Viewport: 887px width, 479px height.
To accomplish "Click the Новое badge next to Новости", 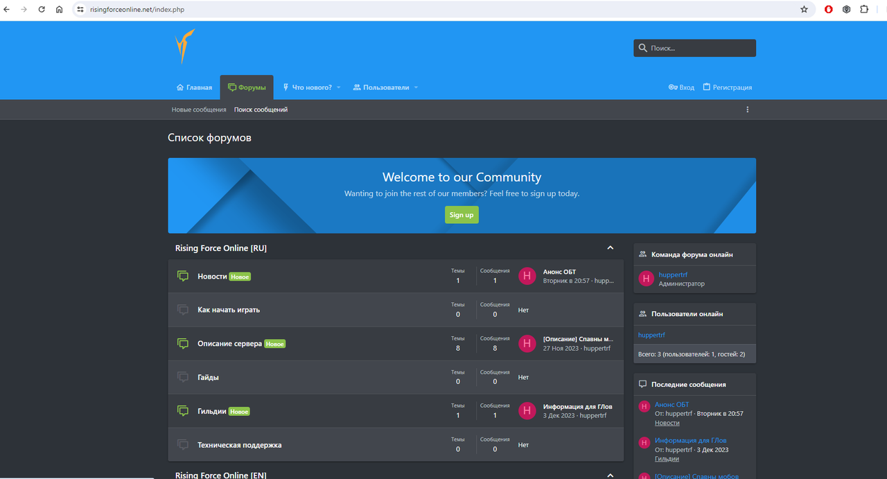I will [x=240, y=277].
